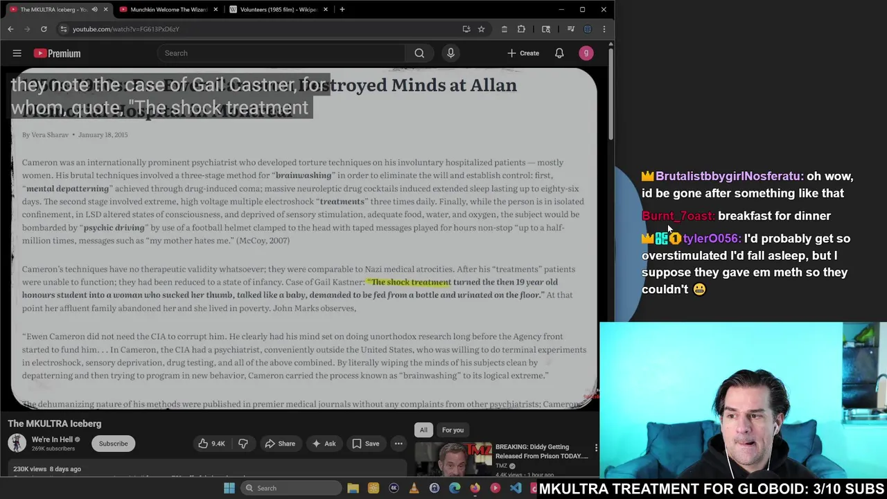The height and width of the screenshot is (499, 887).
Task: Open the browser extensions puzzle icon
Action: (x=521, y=29)
